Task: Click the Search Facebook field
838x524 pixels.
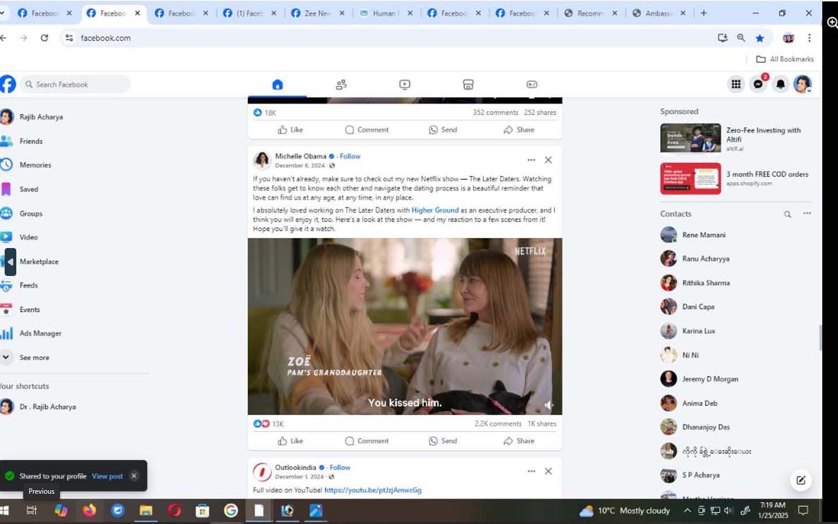Action: tap(76, 84)
